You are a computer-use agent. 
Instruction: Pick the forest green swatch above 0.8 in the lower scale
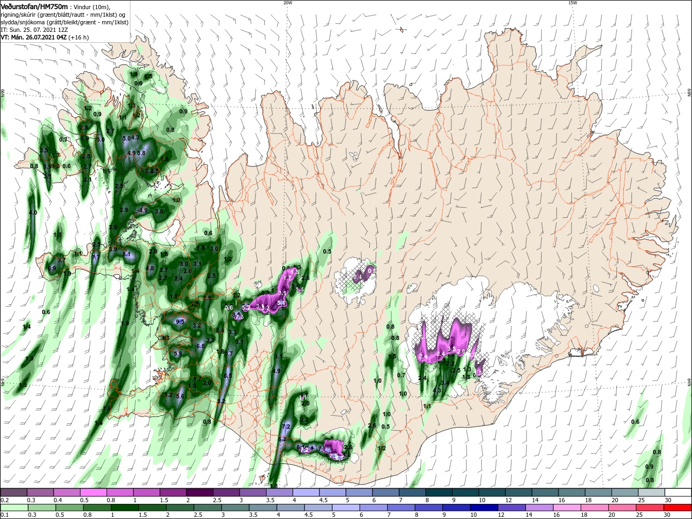click(x=96, y=508)
